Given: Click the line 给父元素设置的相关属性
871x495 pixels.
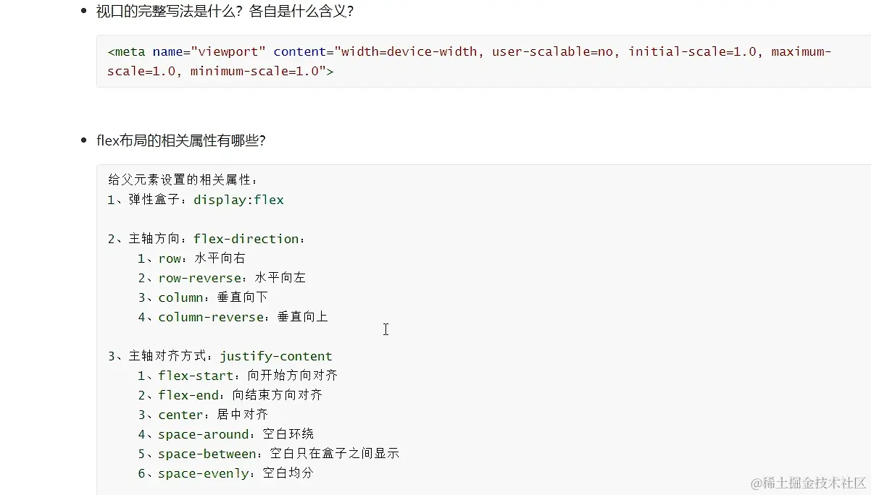Looking at the screenshot, I should pyautogui.click(x=183, y=180).
